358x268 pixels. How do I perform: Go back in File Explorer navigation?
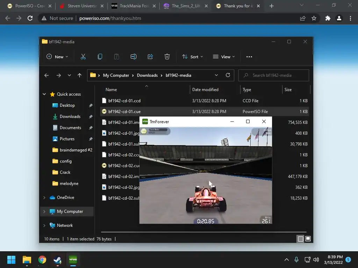click(x=46, y=75)
